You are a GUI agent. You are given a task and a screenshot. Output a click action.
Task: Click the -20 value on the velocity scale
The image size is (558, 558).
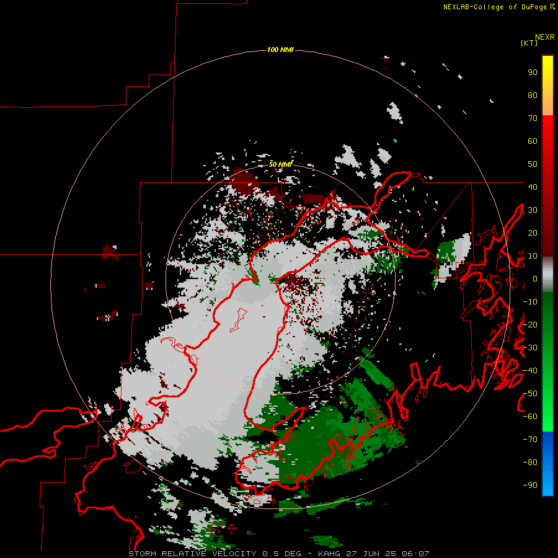(x=530, y=324)
